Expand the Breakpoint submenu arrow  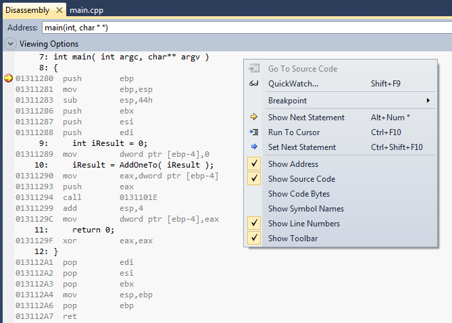(428, 101)
